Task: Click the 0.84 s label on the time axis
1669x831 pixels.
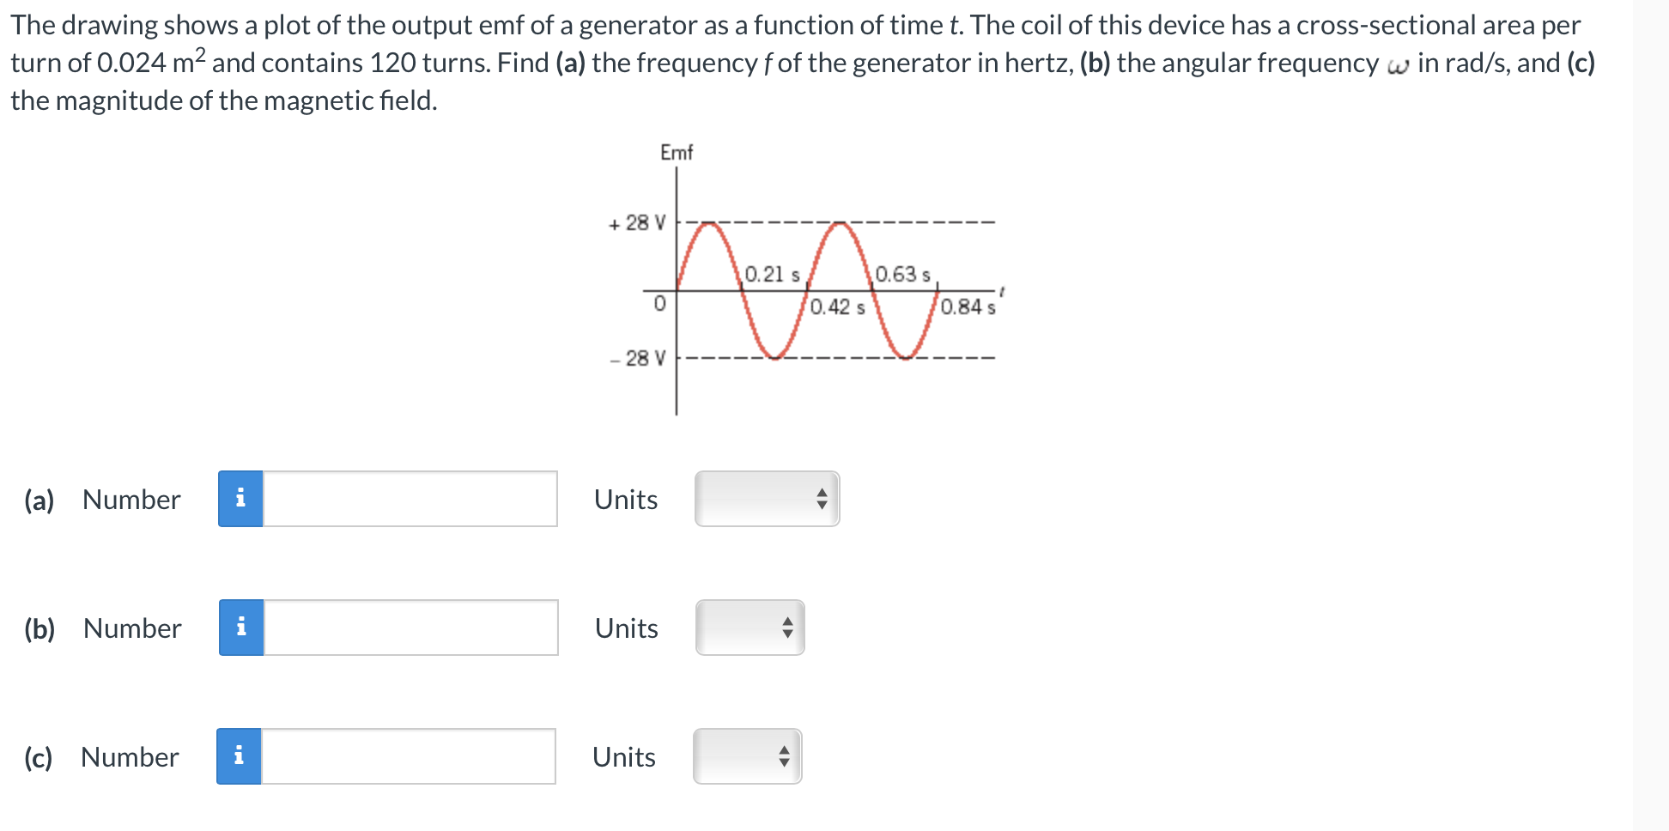Action: click(x=967, y=305)
